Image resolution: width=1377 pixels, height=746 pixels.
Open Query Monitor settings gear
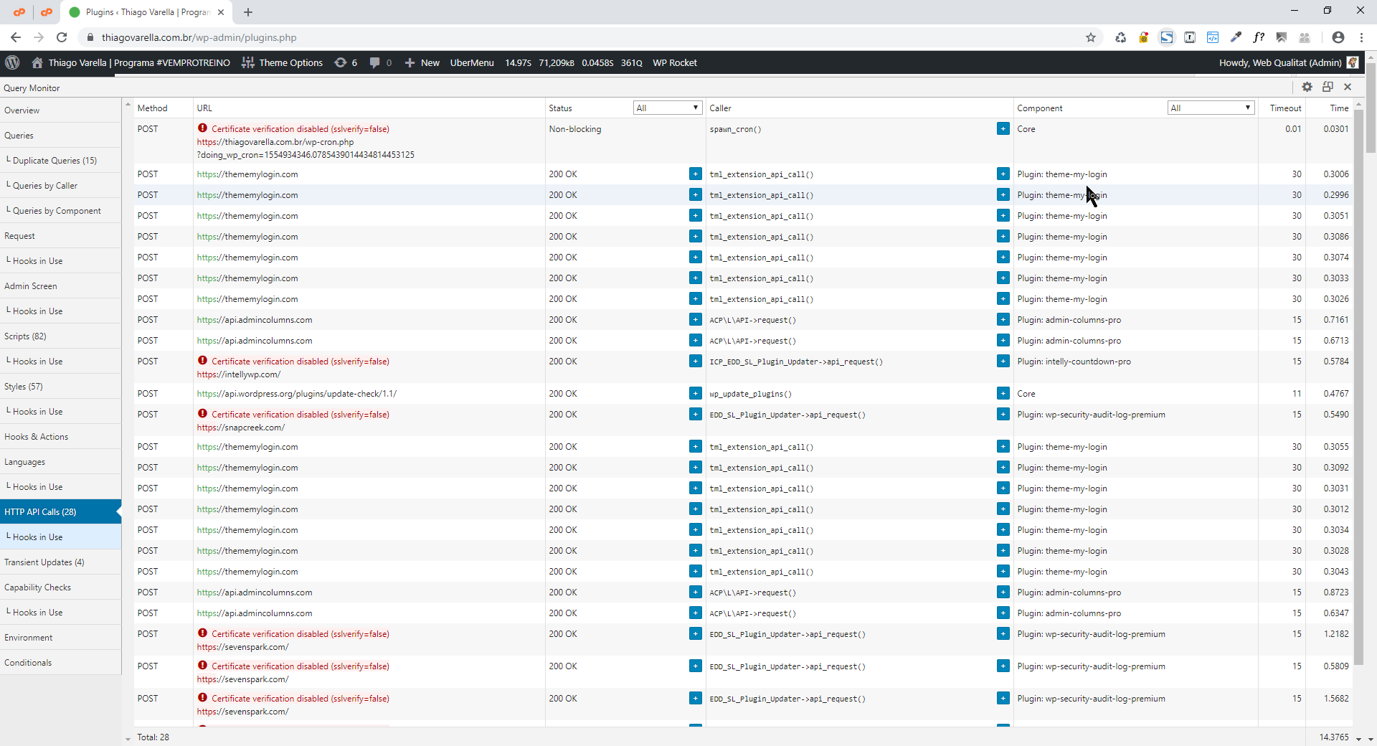tap(1307, 87)
